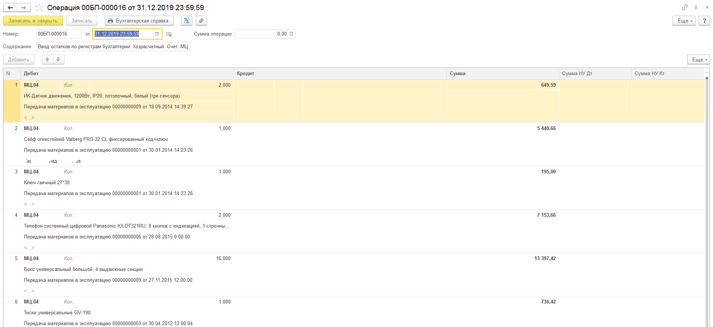Select row number 5 in the table
The height and width of the screenshot is (327, 713).
click(16, 259)
